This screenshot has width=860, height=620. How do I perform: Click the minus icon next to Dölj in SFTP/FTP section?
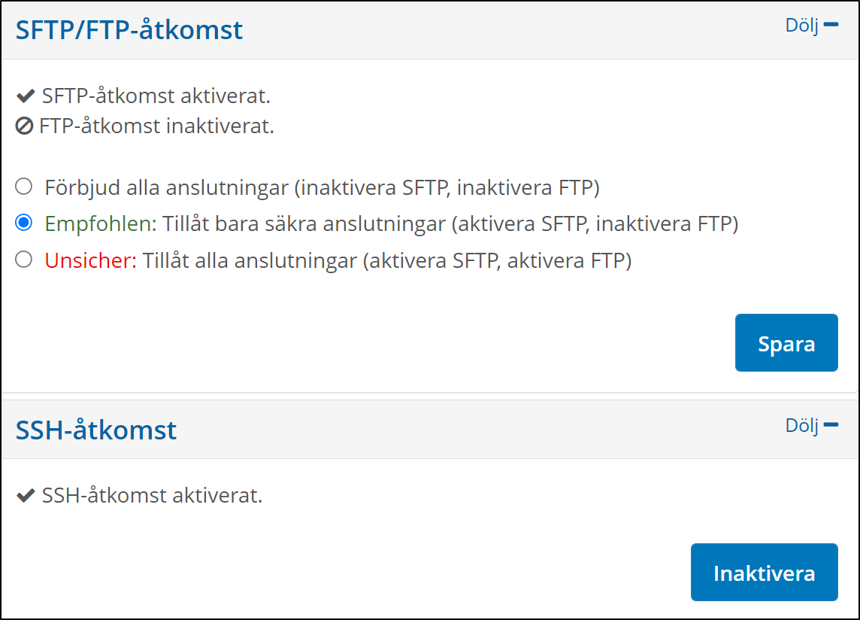[831, 24]
